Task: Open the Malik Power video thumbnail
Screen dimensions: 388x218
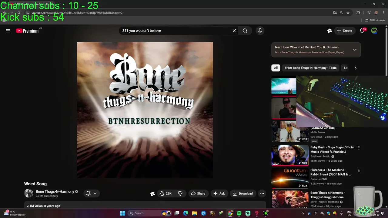Action: [x=290, y=131]
